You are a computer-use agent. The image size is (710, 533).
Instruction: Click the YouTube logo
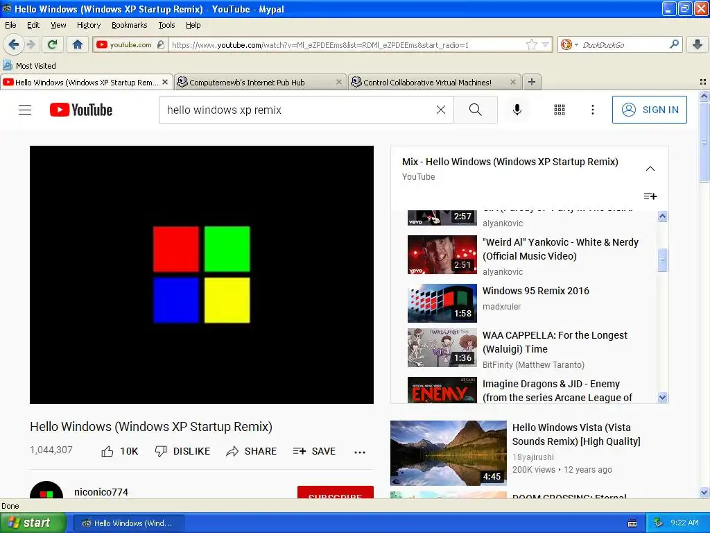(81, 110)
